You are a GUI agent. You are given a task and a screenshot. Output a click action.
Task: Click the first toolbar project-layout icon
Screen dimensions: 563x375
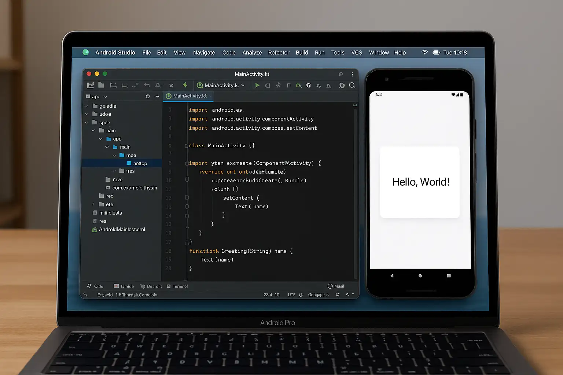tap(90, 85)
